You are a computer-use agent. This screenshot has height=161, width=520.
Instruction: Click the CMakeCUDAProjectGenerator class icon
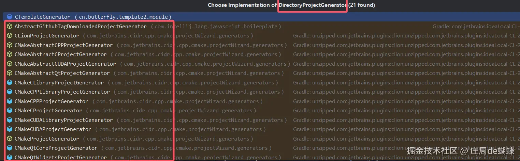(9, 129)
